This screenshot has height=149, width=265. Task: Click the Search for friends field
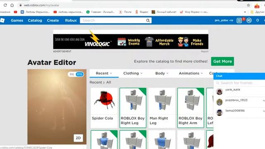click(x=239, y=83)
